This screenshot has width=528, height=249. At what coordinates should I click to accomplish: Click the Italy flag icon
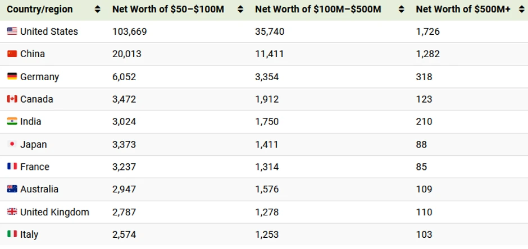[x=12, y=234]
